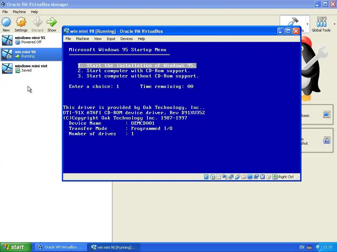Click EN language indicator in system tray
Screen dimensions: 337x252
click(x=302, y=247)
